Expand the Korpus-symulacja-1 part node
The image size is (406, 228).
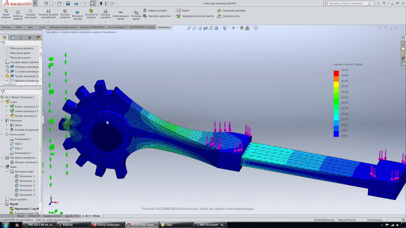7,106
